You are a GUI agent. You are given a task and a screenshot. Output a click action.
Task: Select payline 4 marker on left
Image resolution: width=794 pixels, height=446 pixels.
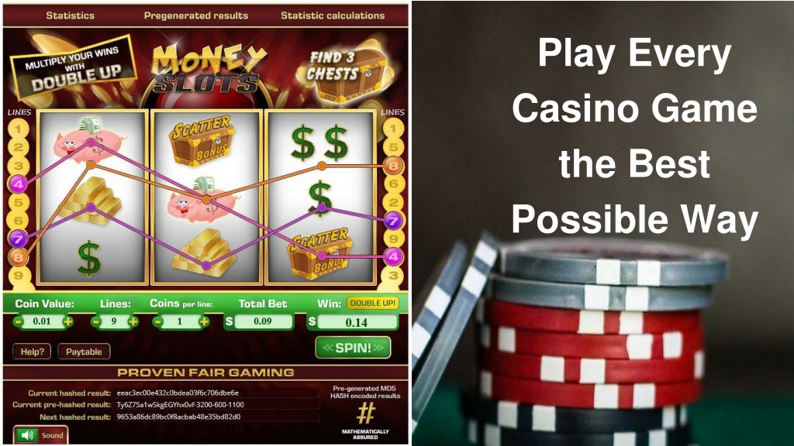[18, 184]
